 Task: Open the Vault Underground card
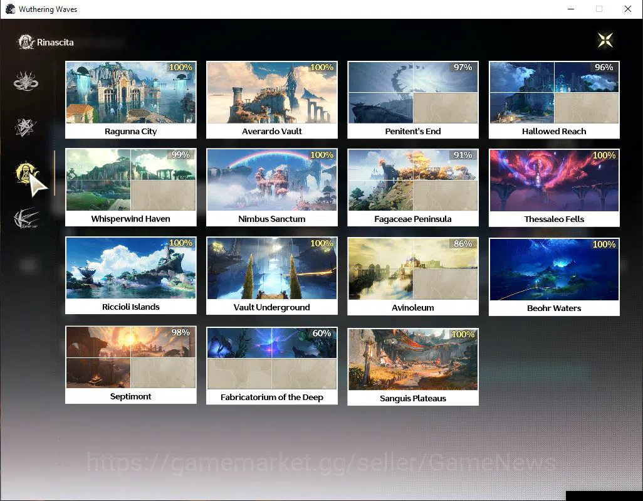[272, 276]
